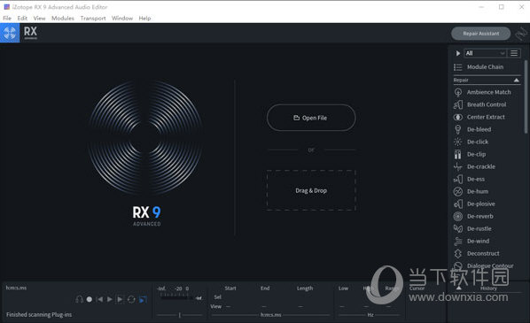The height and width of the screenshot is (323, 530).
Task: Click the module list scrollbar
Action: [x=526, y=96]
